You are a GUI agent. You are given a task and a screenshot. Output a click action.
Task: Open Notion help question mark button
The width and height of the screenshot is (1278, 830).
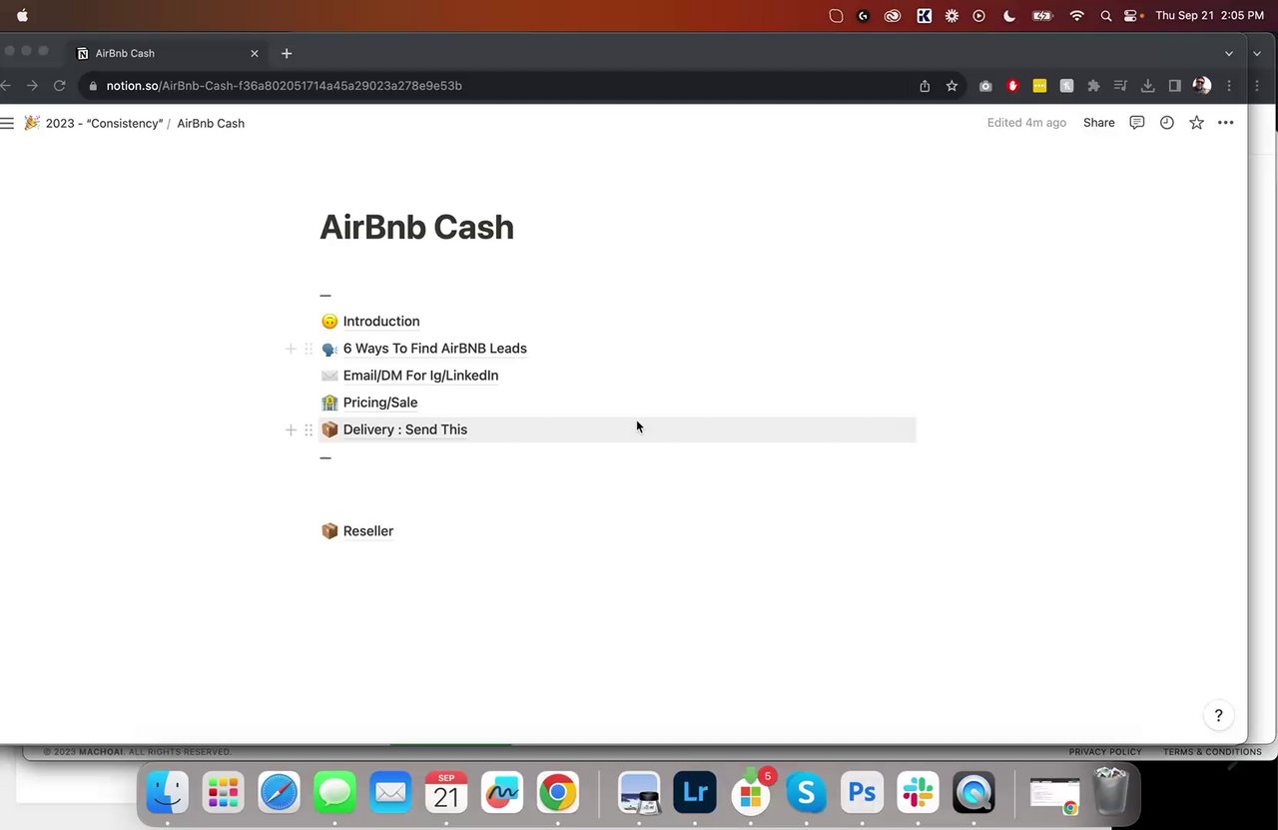click(x=1218, y=715)
